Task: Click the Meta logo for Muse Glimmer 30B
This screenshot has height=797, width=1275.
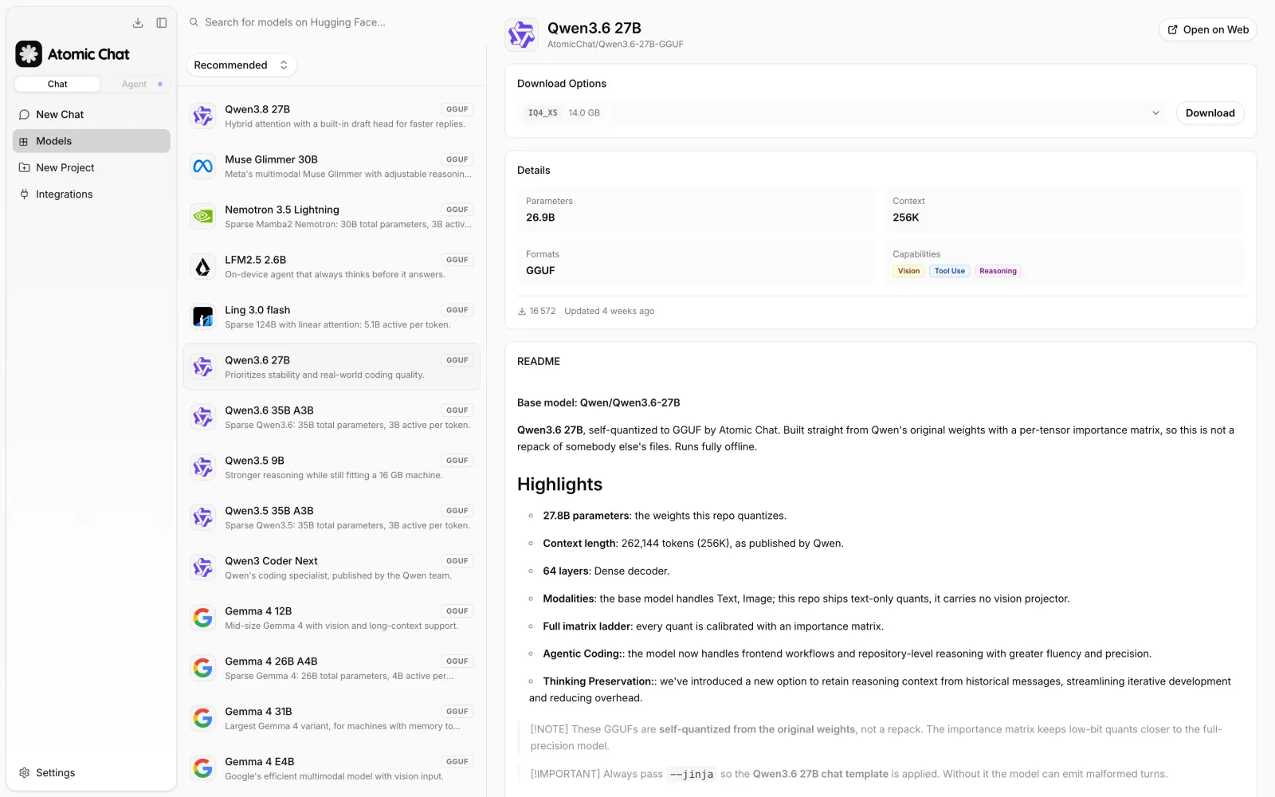Action: point(203,167)
